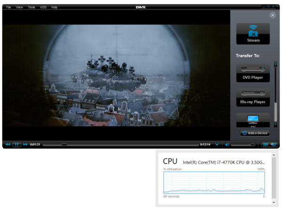Maximize the DivX player window
This screenshot has height=211, width=282.
268,7
